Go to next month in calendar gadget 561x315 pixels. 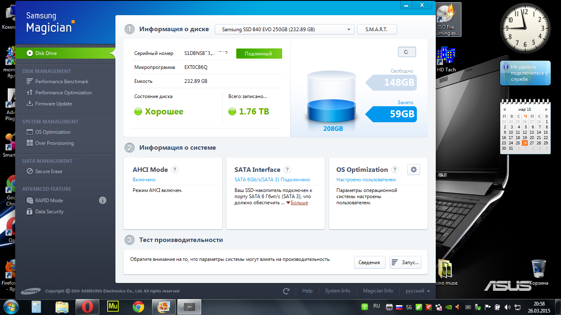pyautogui.click(x=546, y=110)
